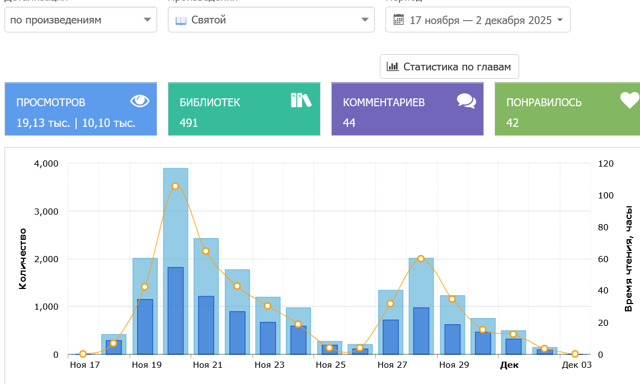The width and height of the screenshot is (640, 384).
Task: Click the orange data point at Дек 03
Action: [x=575, y=354]
